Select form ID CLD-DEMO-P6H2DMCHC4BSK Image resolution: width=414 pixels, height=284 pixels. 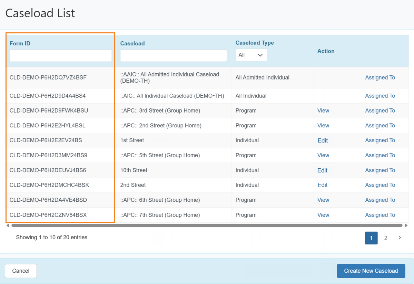[49, 185]
